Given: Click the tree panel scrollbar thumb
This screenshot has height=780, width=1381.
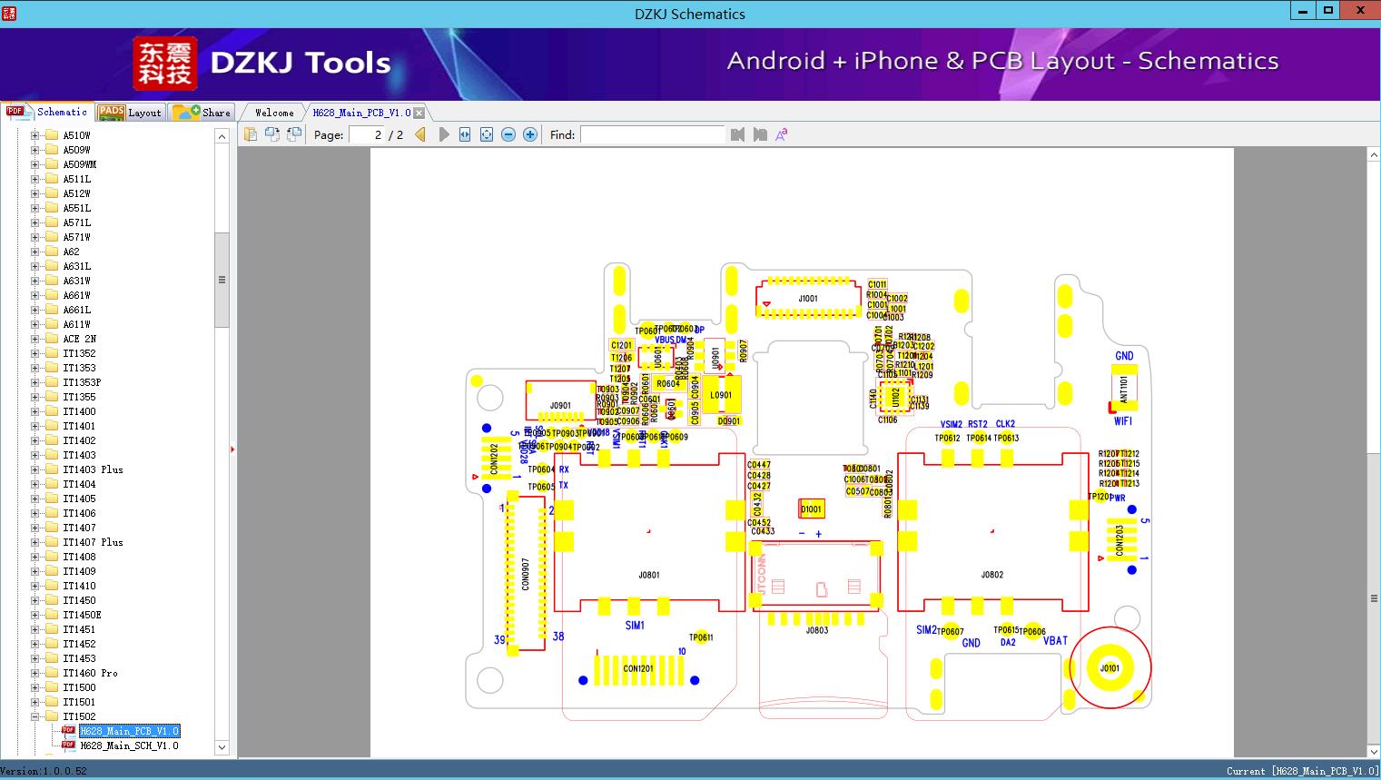Looking at the screenshot, I should (222, 280).
